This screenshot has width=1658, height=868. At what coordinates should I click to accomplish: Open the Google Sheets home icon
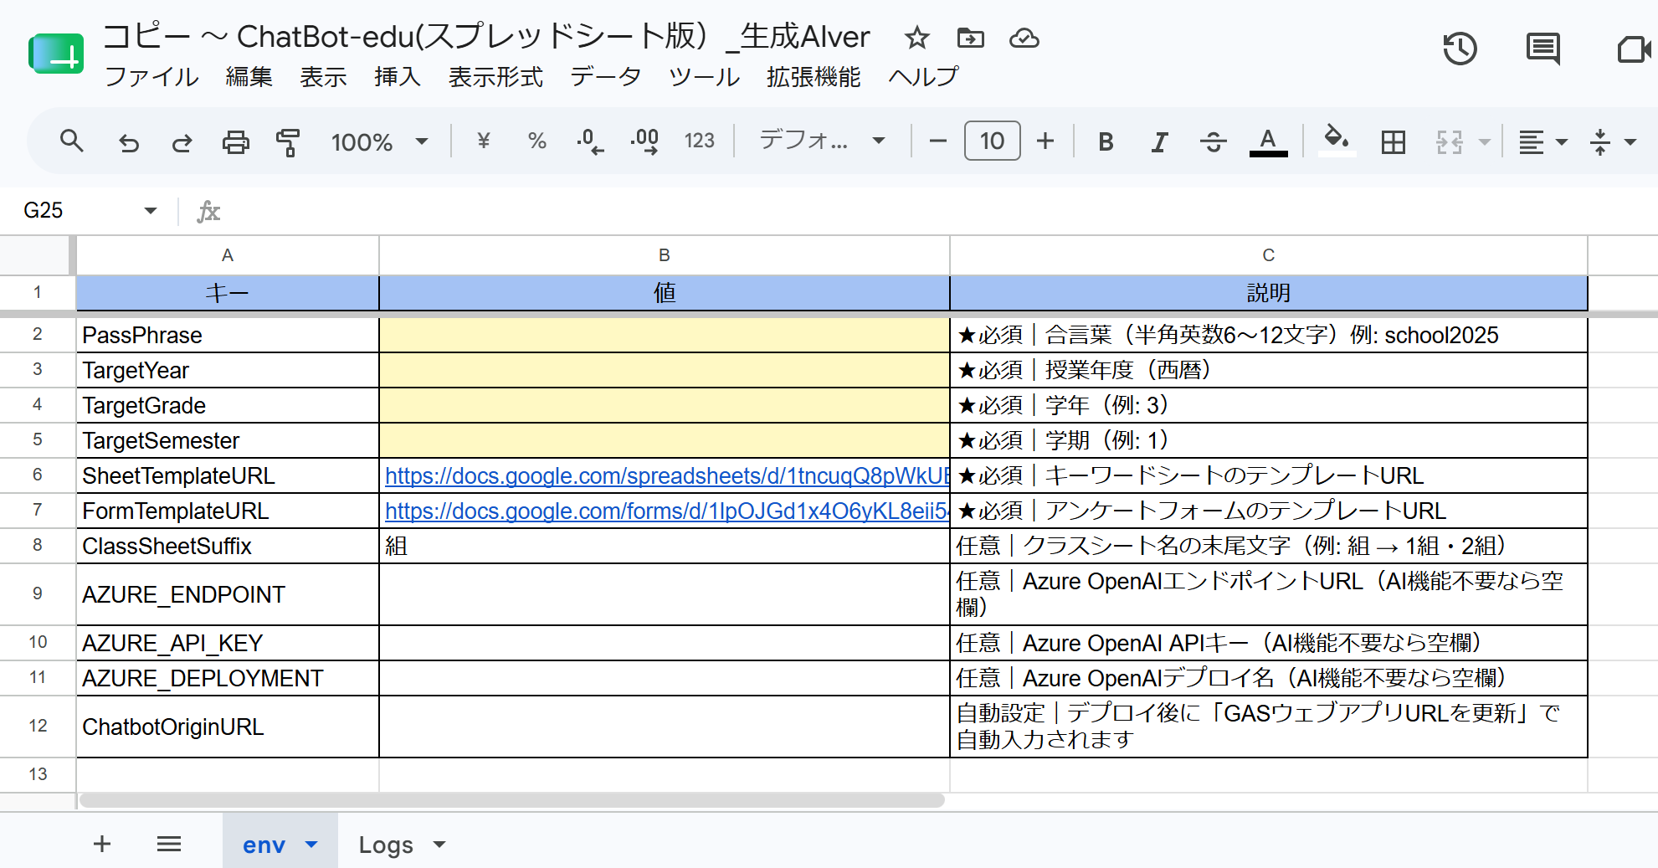coord(56,54)
